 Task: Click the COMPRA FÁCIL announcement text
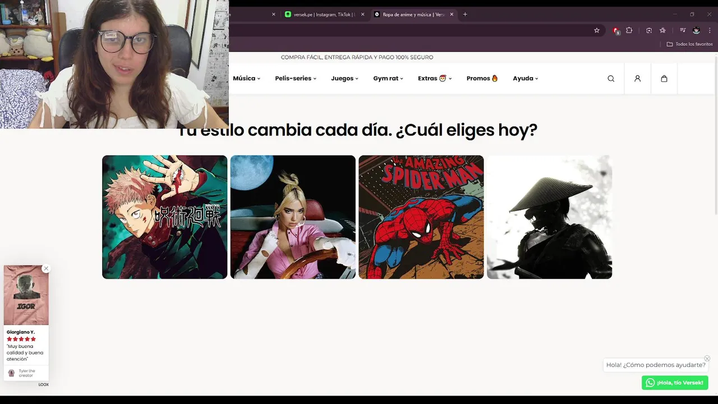pyautogui.click(x=357, y=57)
